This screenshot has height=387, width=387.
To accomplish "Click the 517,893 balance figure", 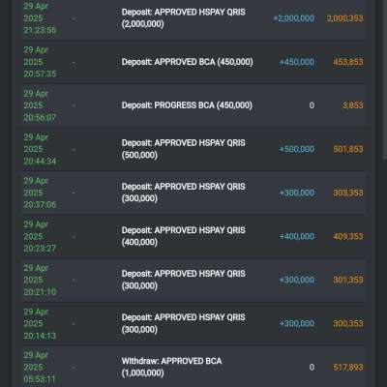I will point(348,367).
